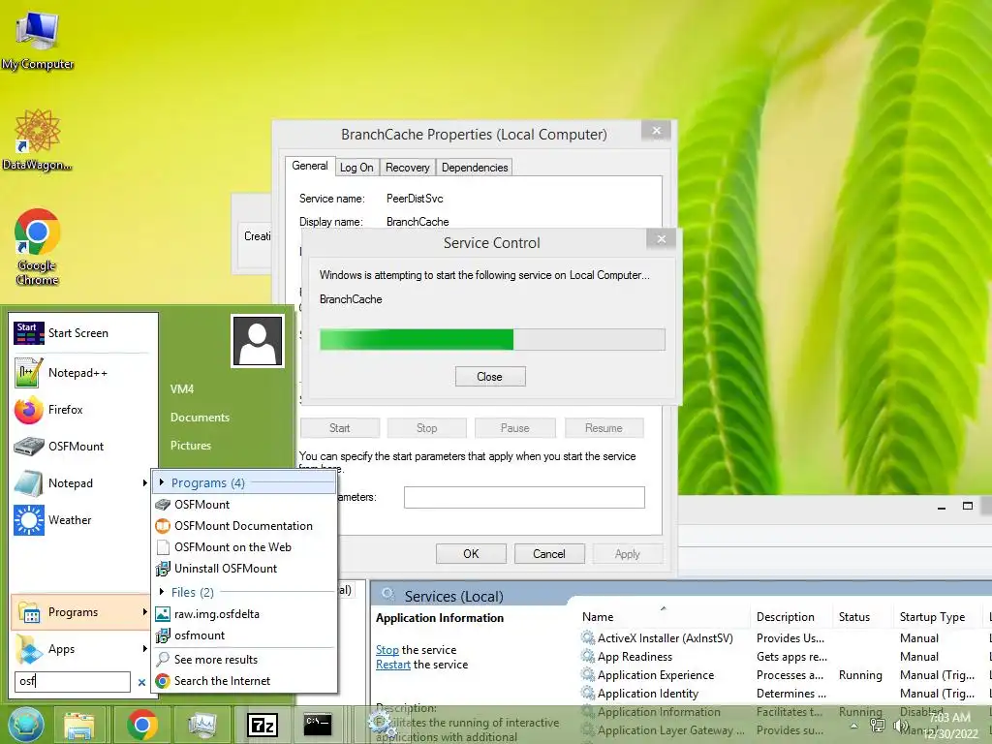Switch to the Recovery tab
The width and height of the screenshot is (992, 744).
(x=408, y=168)
